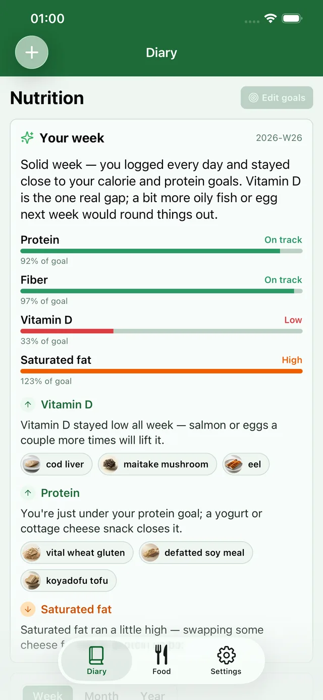Select the cod liver food chip
Viewport: 323px width, 700px height.
click(x=57, y=464)
